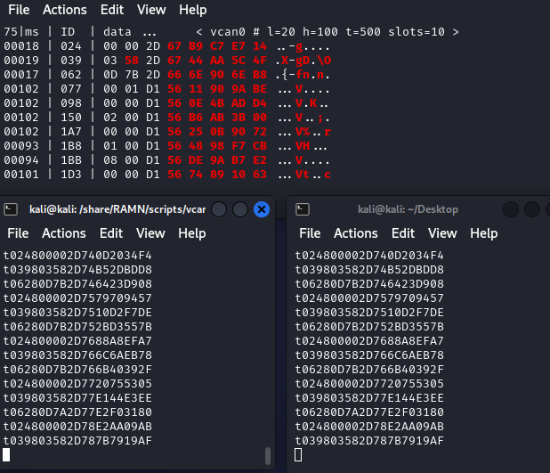Open File menu in the Desktop terminal

(310, 233)
